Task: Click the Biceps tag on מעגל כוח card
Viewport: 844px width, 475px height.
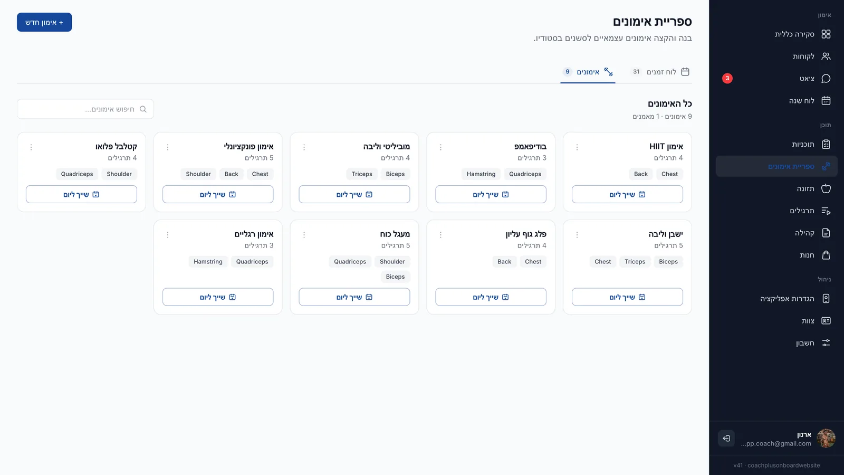Action: point(395,277)
